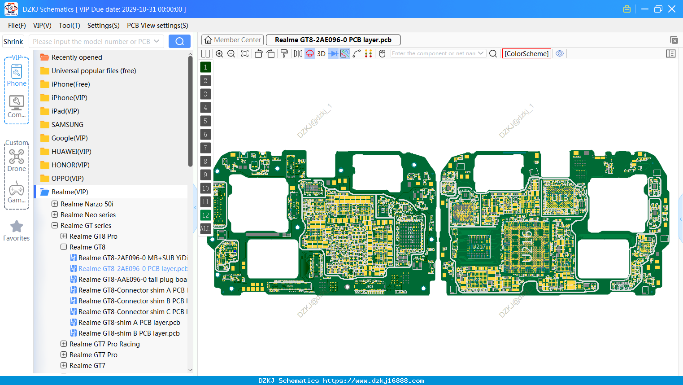Viewport: 683px width, 385px height.
Task: Rotate the board counterclockwise
Action: [x=258, y=54]
